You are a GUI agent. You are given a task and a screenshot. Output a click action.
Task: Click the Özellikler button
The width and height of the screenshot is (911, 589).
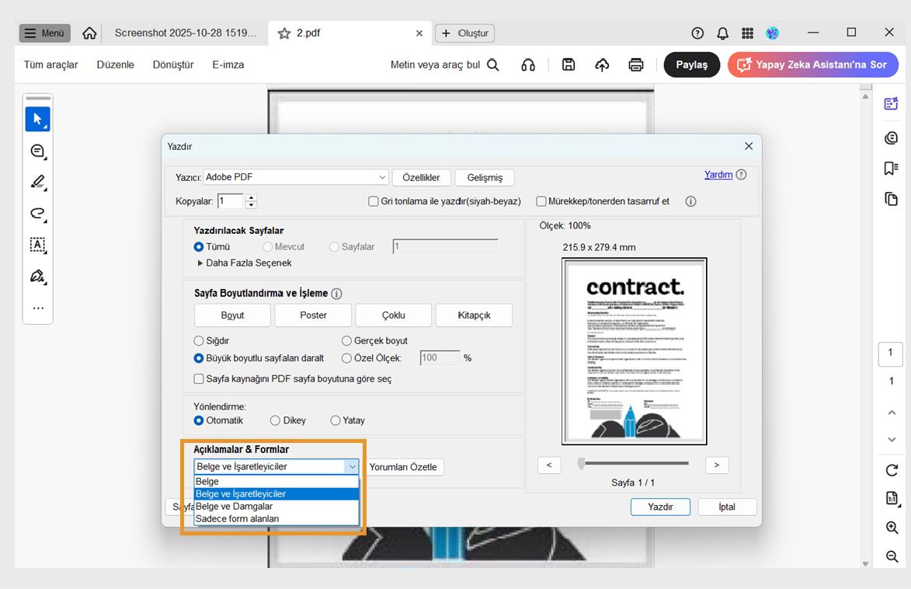(x=421, y=177)
